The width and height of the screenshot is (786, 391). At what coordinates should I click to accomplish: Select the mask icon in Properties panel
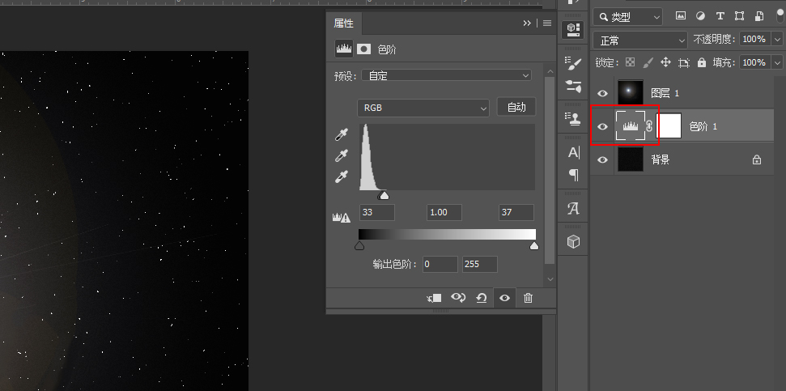[364, 49]
